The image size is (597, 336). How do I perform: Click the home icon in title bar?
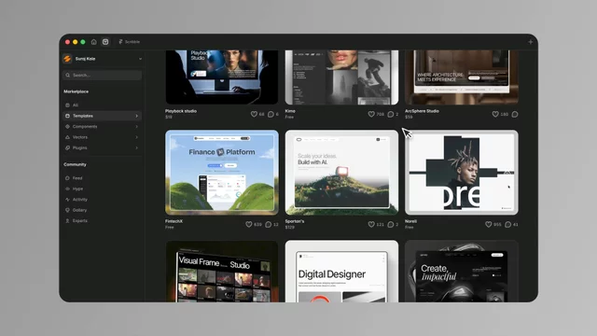tap(93, 42)
